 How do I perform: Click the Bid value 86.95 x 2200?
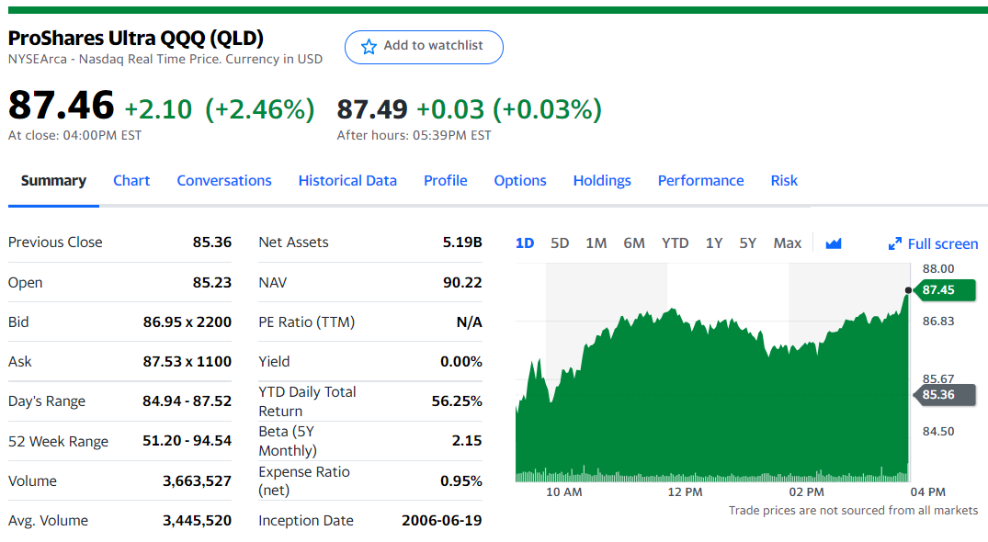(x=187, y=322)
